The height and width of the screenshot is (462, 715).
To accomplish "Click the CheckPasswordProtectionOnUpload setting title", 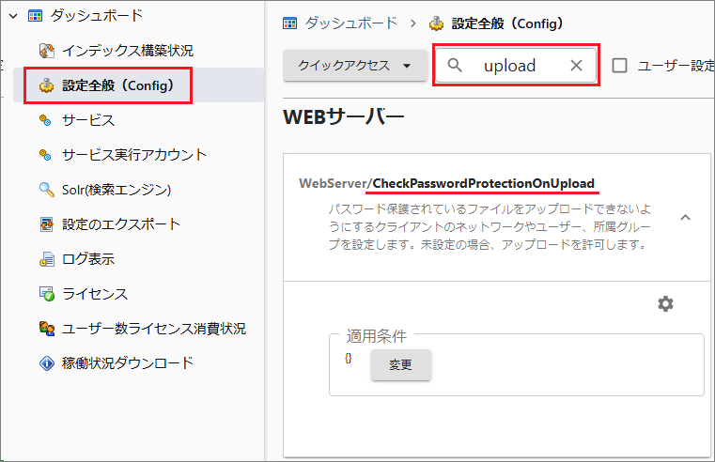I will (483, 182).
